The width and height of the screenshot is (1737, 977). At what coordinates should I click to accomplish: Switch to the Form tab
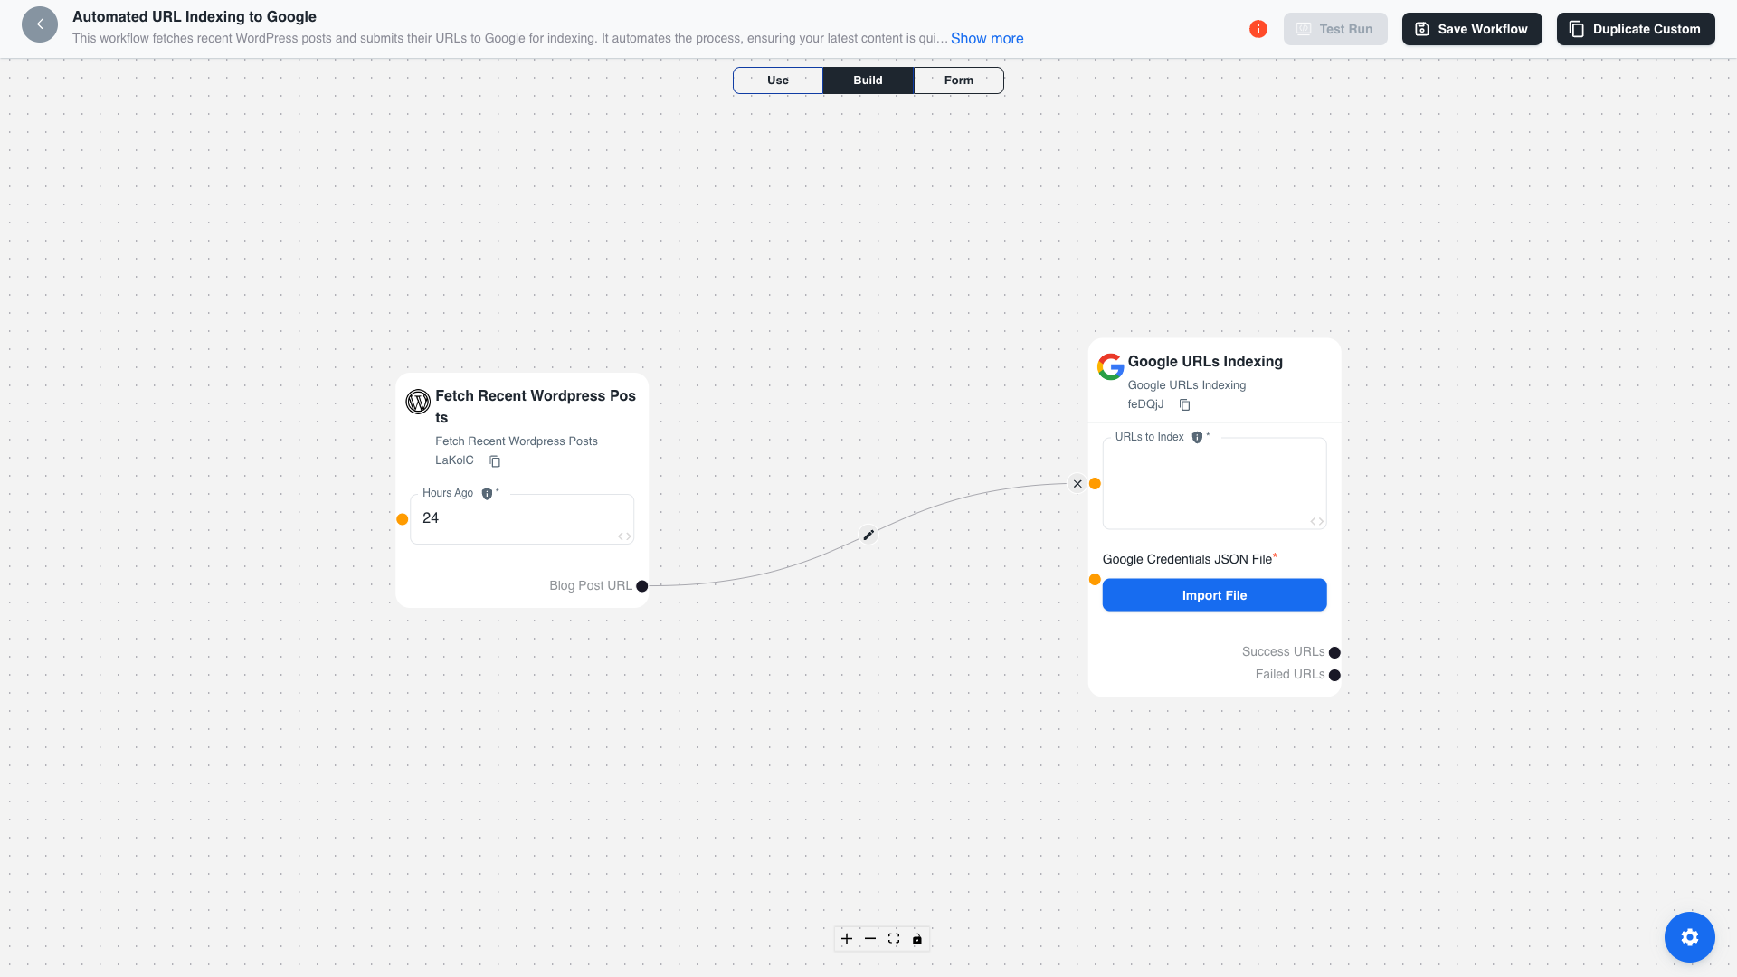pos(958,80)
